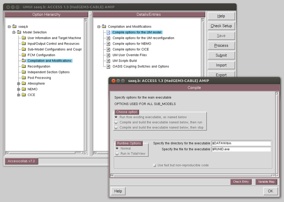Open Compile options for the UM reconfiguration entry
284x202 pixels.
[143, 38]
